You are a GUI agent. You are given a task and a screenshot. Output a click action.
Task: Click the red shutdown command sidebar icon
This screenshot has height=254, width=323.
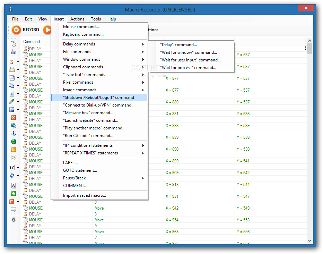[14, 118]
